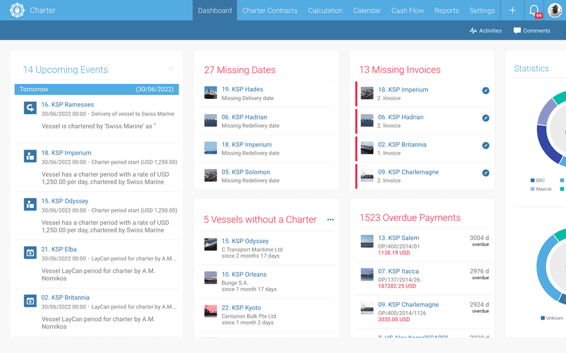This screenshot has width=566, height=353.
Task: Open 21. KSP Elba event link
Action: 59,249
